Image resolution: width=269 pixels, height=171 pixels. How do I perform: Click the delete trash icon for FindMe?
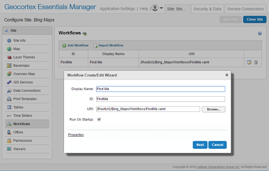point(256,62)
